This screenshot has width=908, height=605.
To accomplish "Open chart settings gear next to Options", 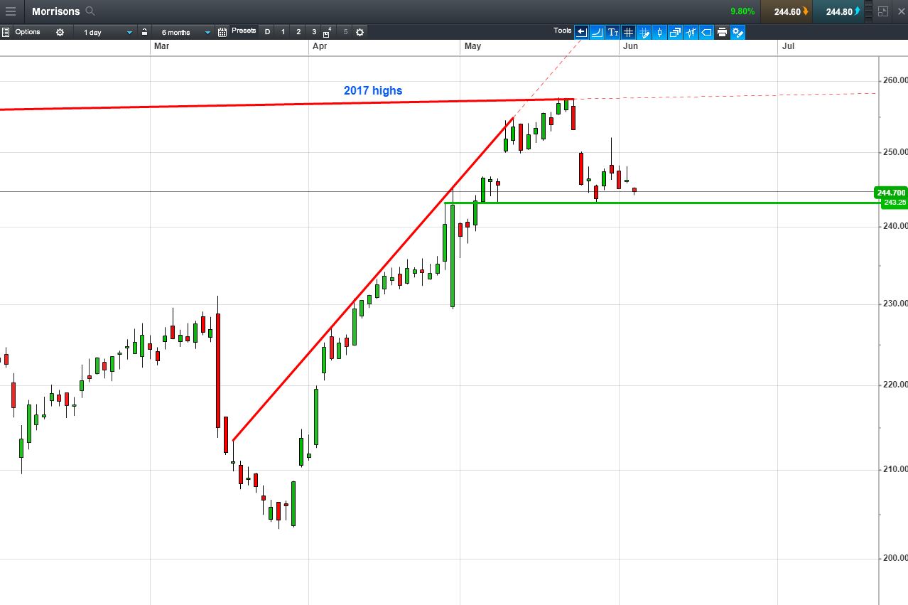I will coord(60,32).
